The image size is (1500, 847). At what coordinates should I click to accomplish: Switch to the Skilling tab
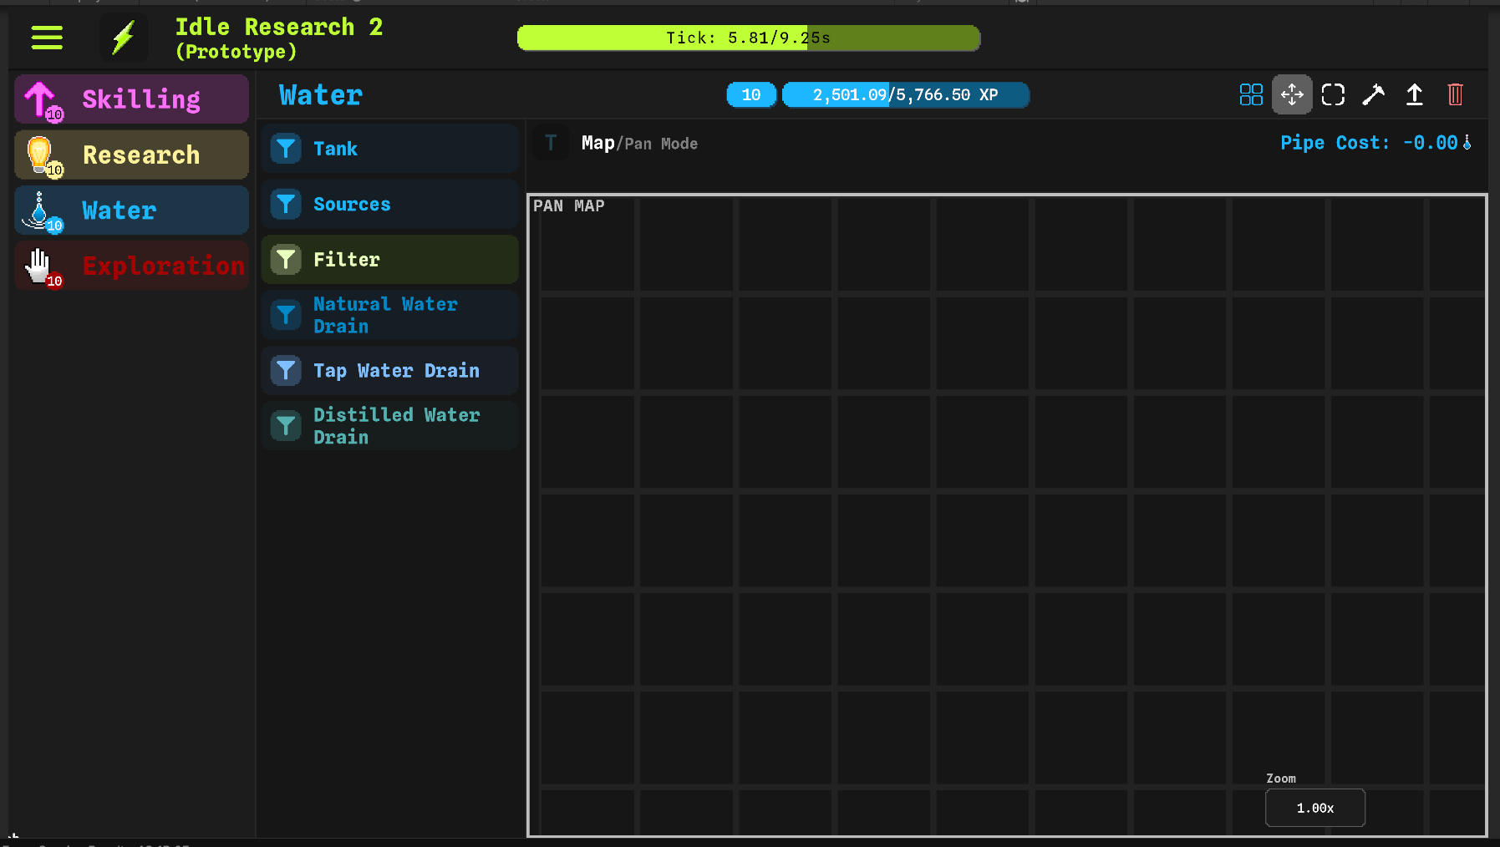pos(132,99)
